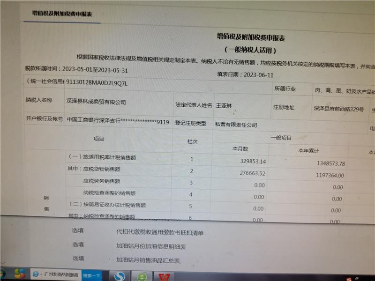Click the Windows Start button

coord(3,275)
